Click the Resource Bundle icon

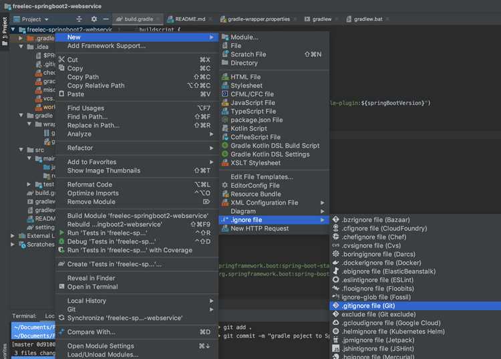[225, 194]
